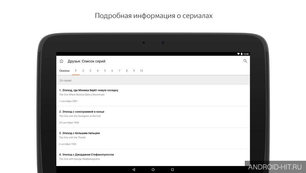This screenshot has width=306, height=173.
Task: Tap the Android home circle button
Action: (x=153, y=170)
